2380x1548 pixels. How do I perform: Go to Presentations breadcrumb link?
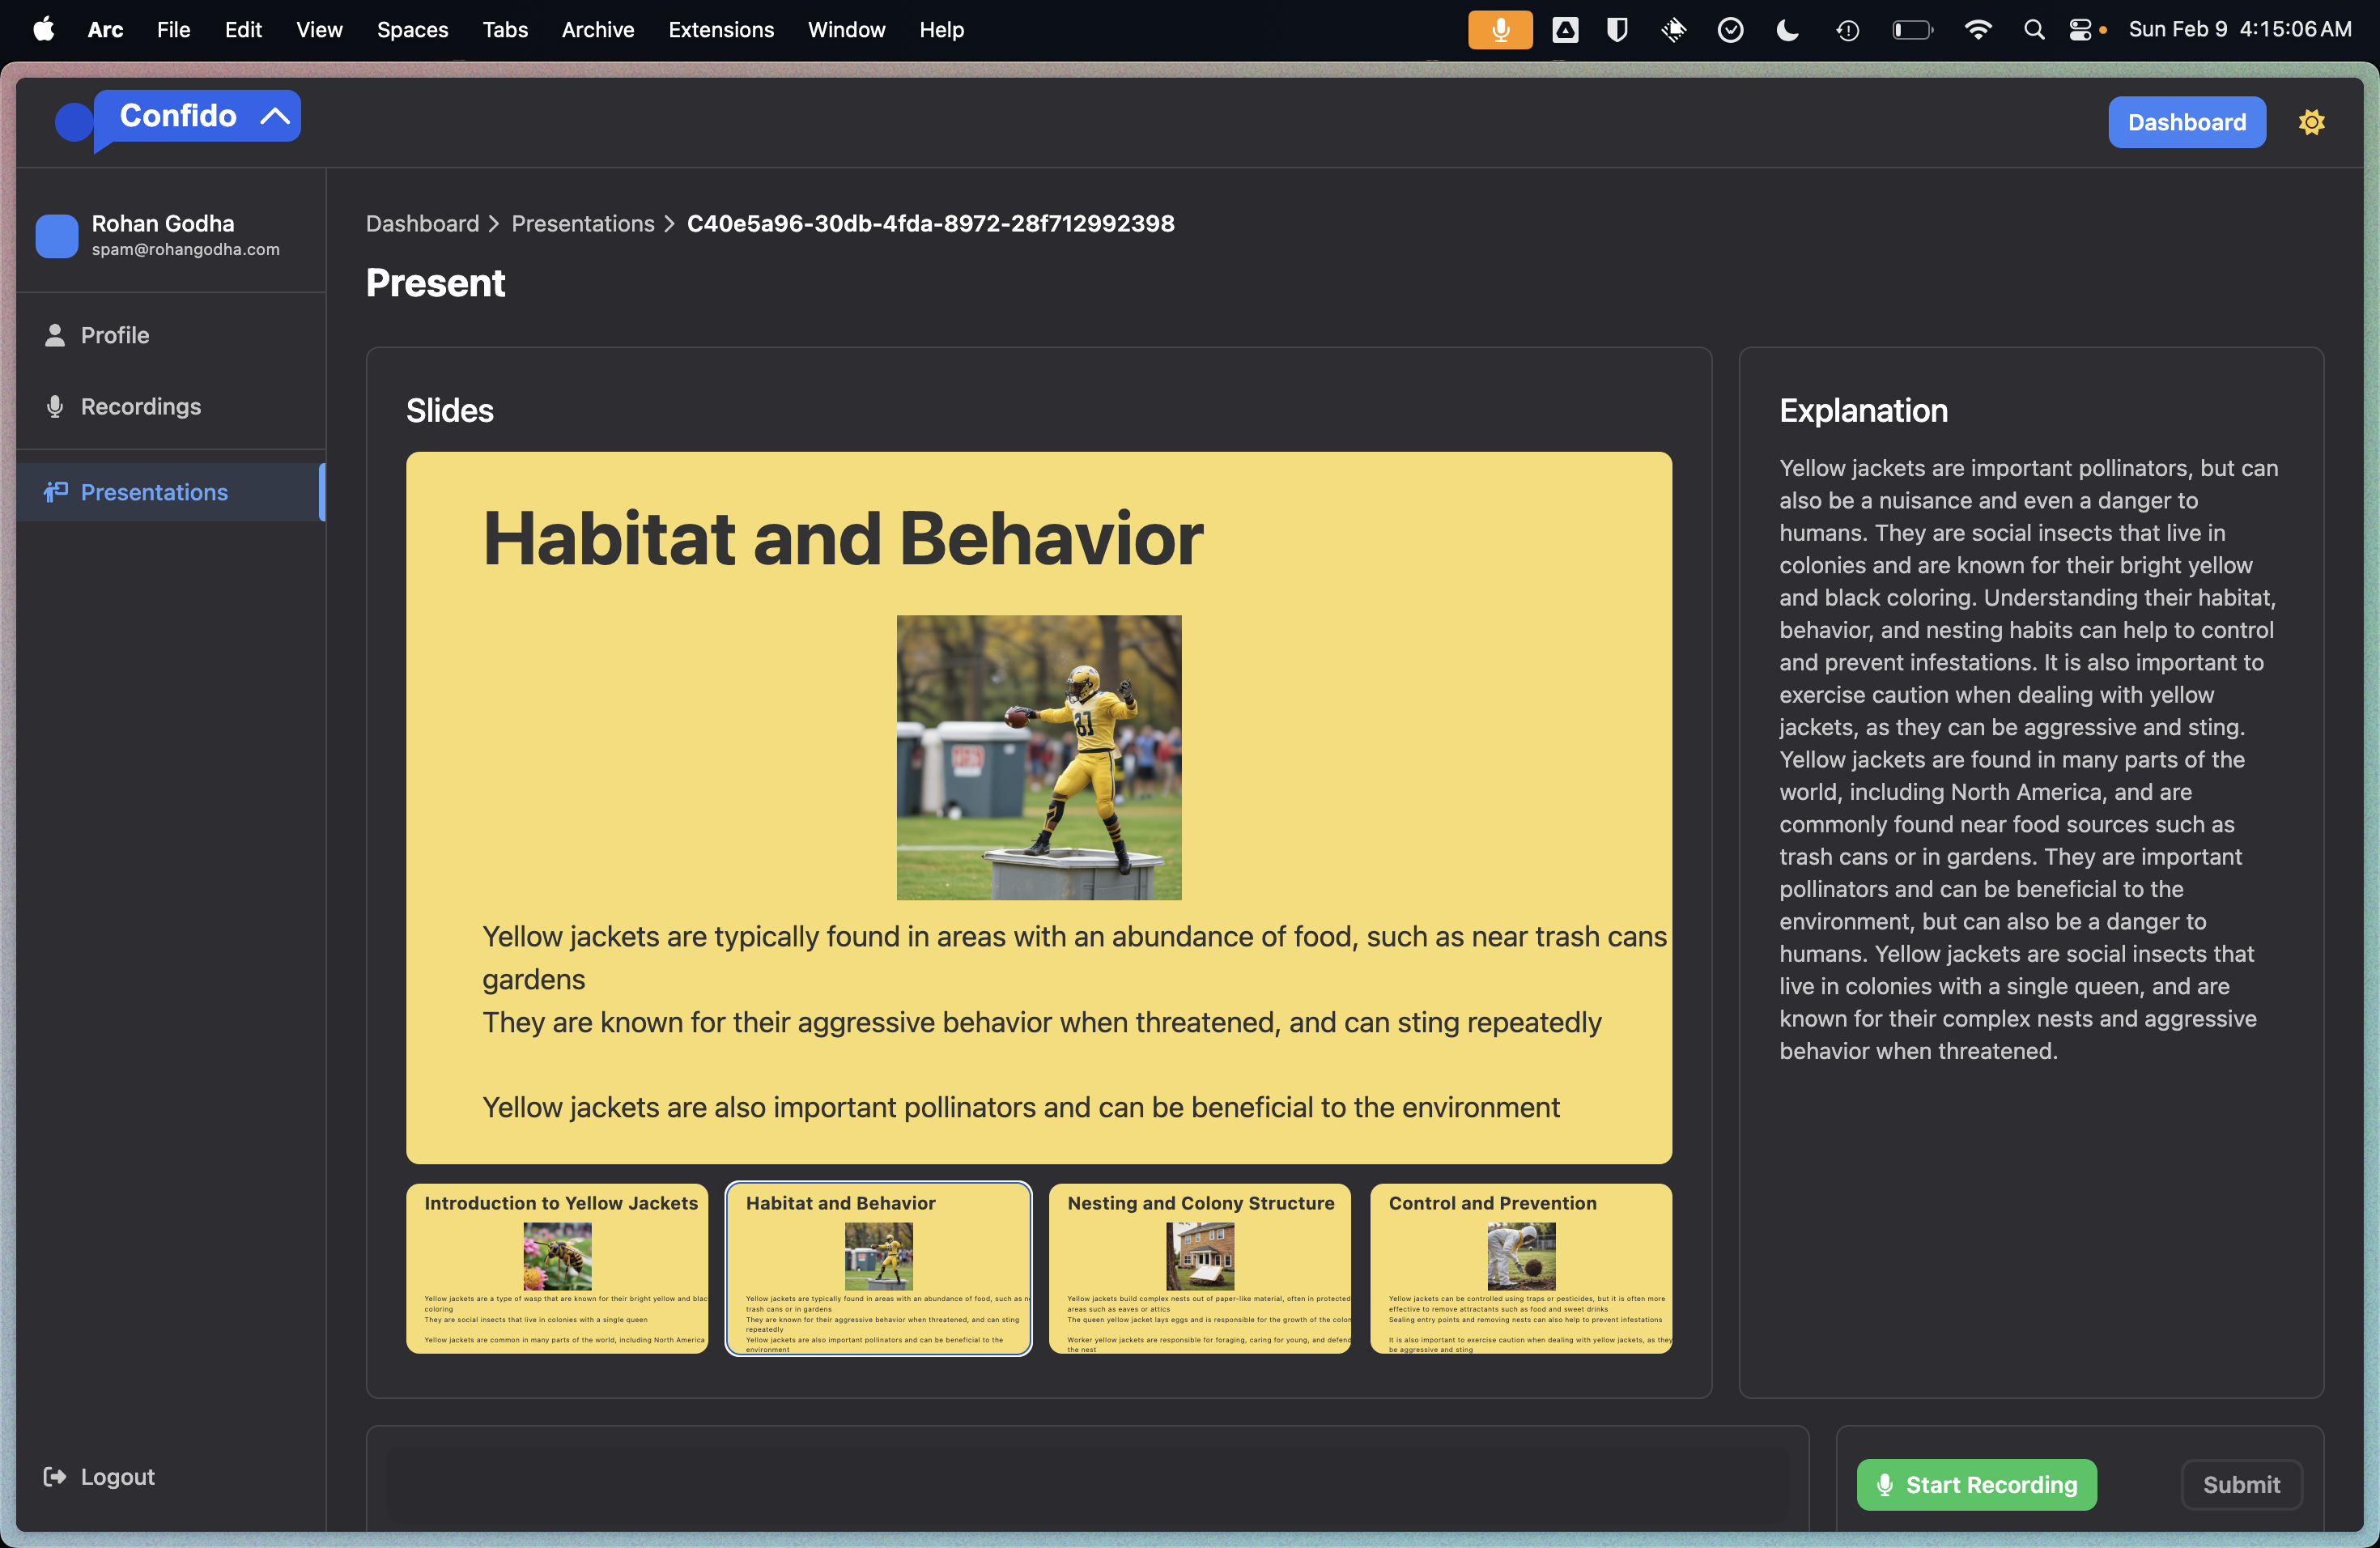pos(582,223)
